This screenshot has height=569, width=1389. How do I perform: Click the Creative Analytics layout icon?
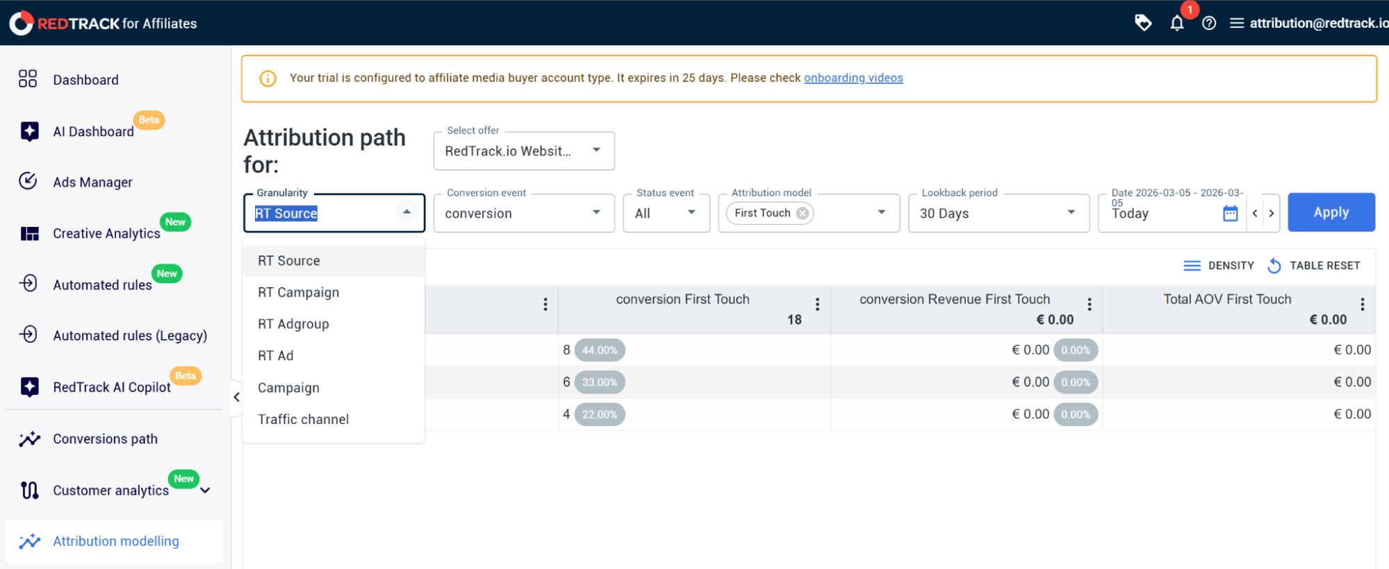[x=29, y=233]
